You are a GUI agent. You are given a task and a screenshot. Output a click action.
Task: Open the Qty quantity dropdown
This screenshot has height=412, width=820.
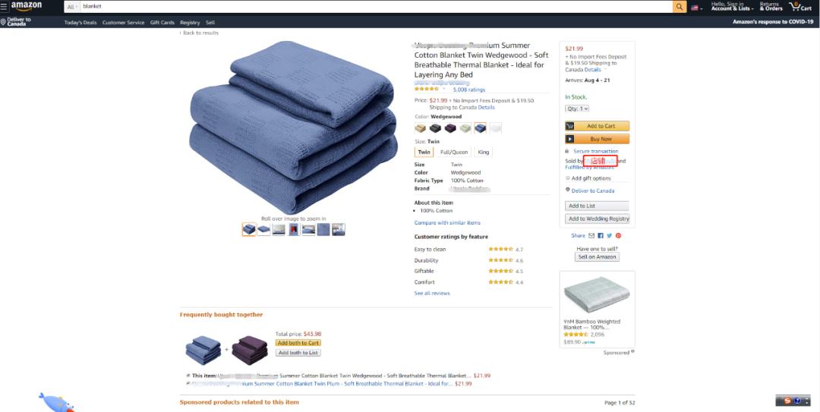click(577, 109)
